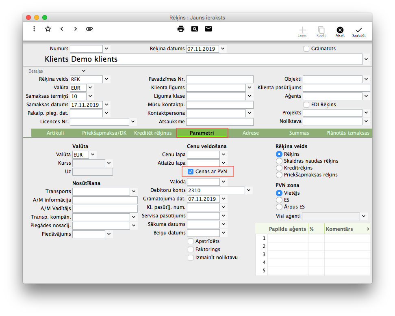The image size is (395, 316).
Task: Open Projekts dropdown arrow
Action: 366,113
